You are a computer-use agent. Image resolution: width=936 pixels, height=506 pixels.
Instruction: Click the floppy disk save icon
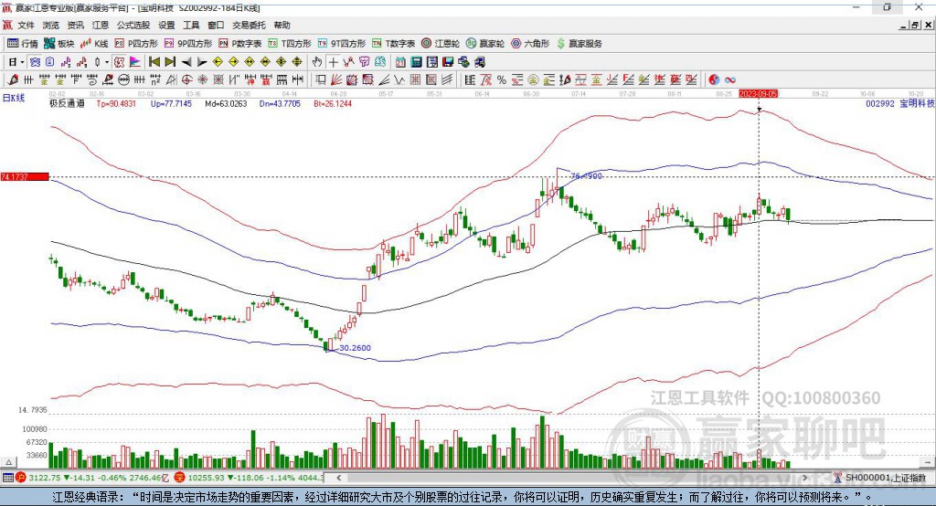click(x=448, y=62)
